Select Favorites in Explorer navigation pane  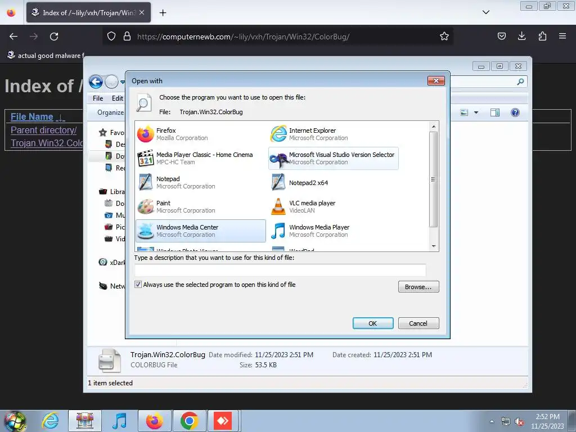pos(112,133)
